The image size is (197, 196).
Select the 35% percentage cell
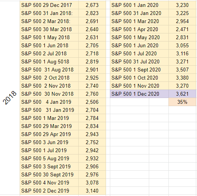click(x=182, y=102)
